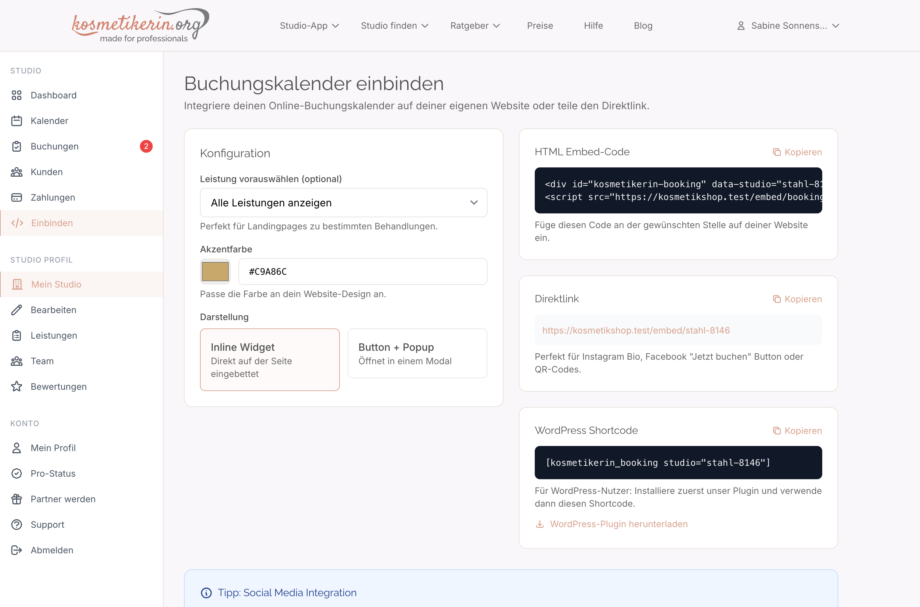
Task: Expand the Studio finden menu
Action: click(x=395, y=26)
